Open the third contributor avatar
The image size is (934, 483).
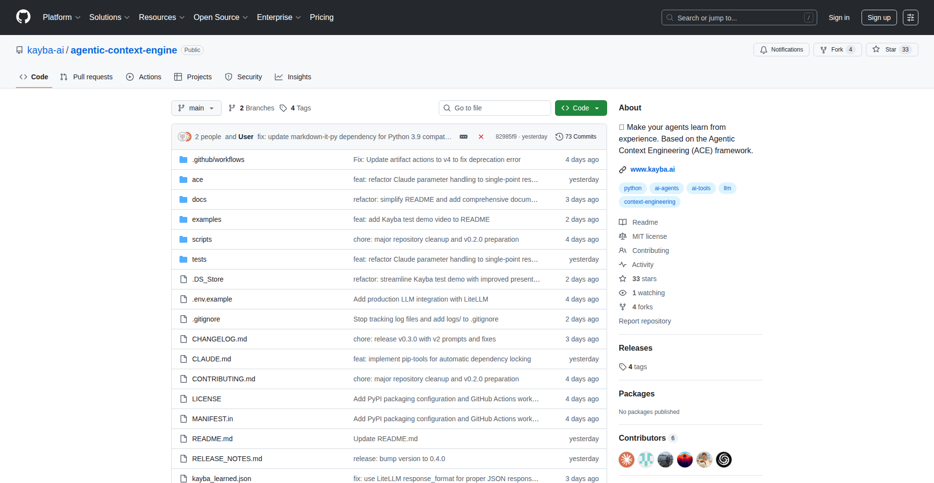[x=665, y=460]
